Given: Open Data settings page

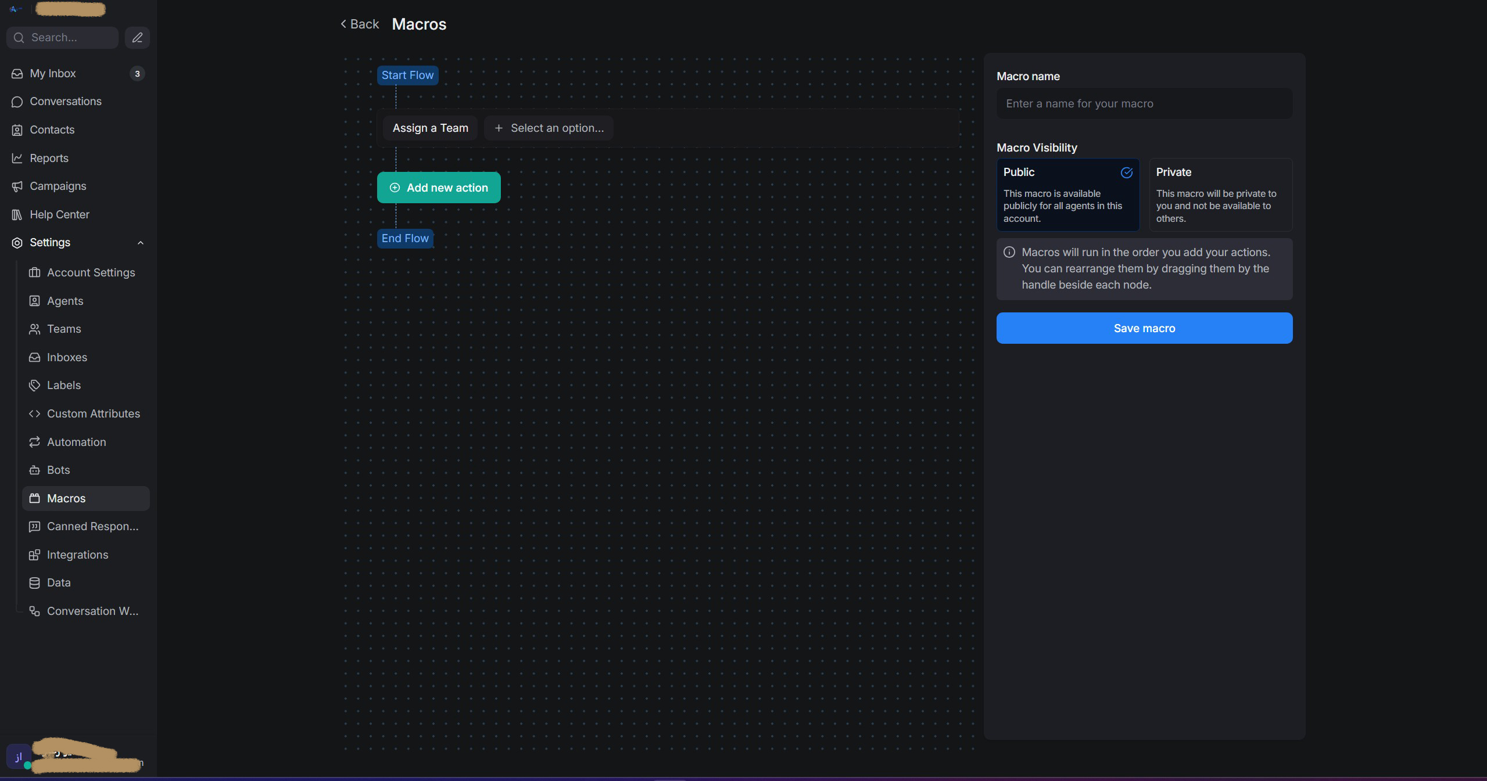Looking at the screenshot, I should (x=86, y=583).
